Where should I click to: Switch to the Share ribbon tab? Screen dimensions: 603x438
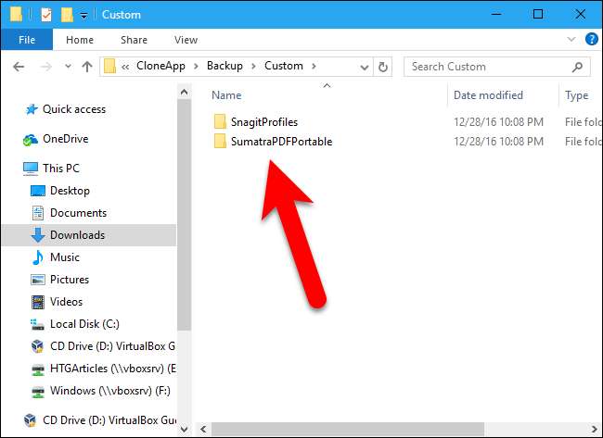[134, 40]
